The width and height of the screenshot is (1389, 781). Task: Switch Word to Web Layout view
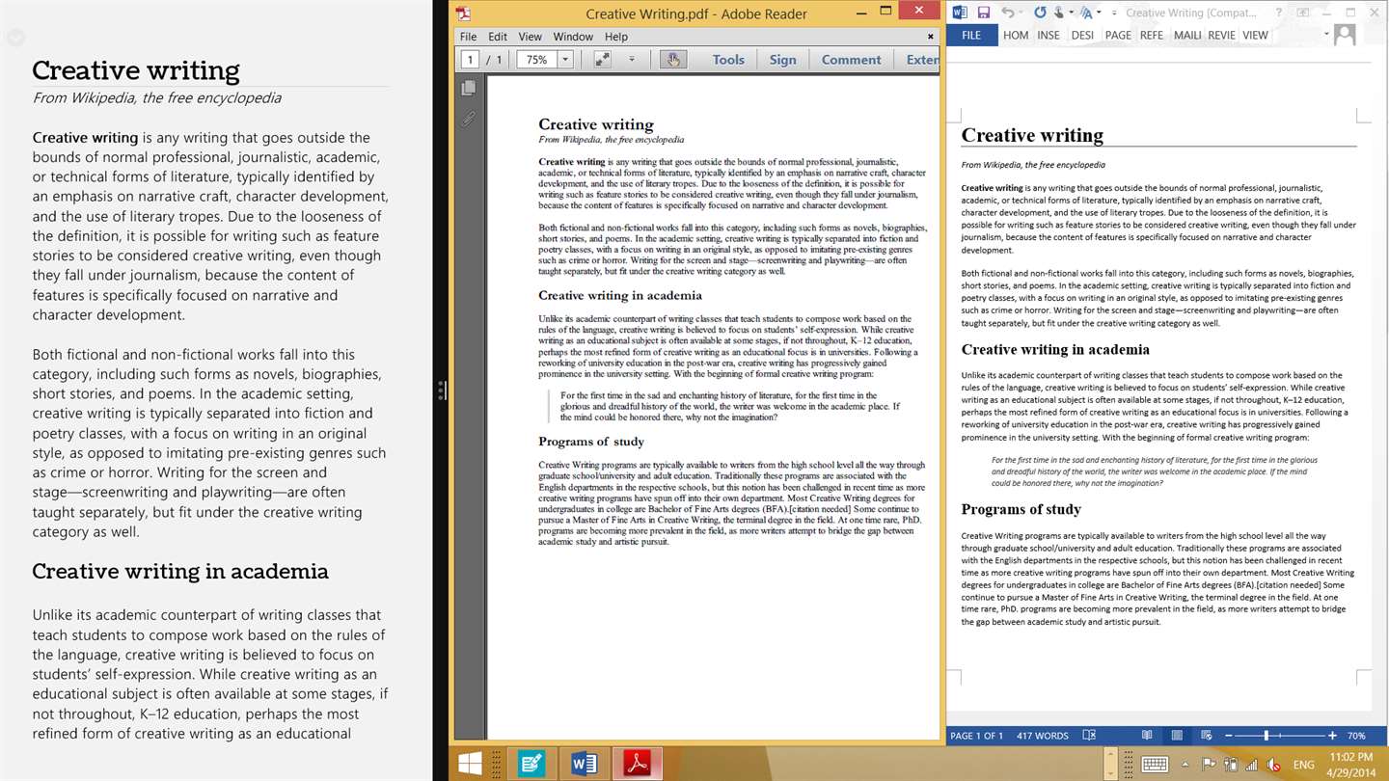1207,735
